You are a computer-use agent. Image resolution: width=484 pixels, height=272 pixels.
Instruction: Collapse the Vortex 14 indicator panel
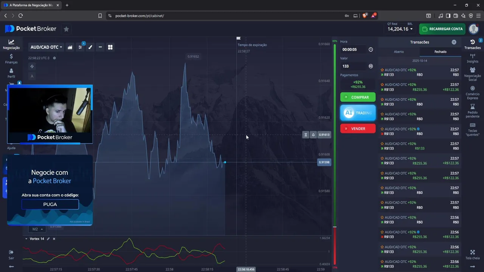click(x=26, y=239)
